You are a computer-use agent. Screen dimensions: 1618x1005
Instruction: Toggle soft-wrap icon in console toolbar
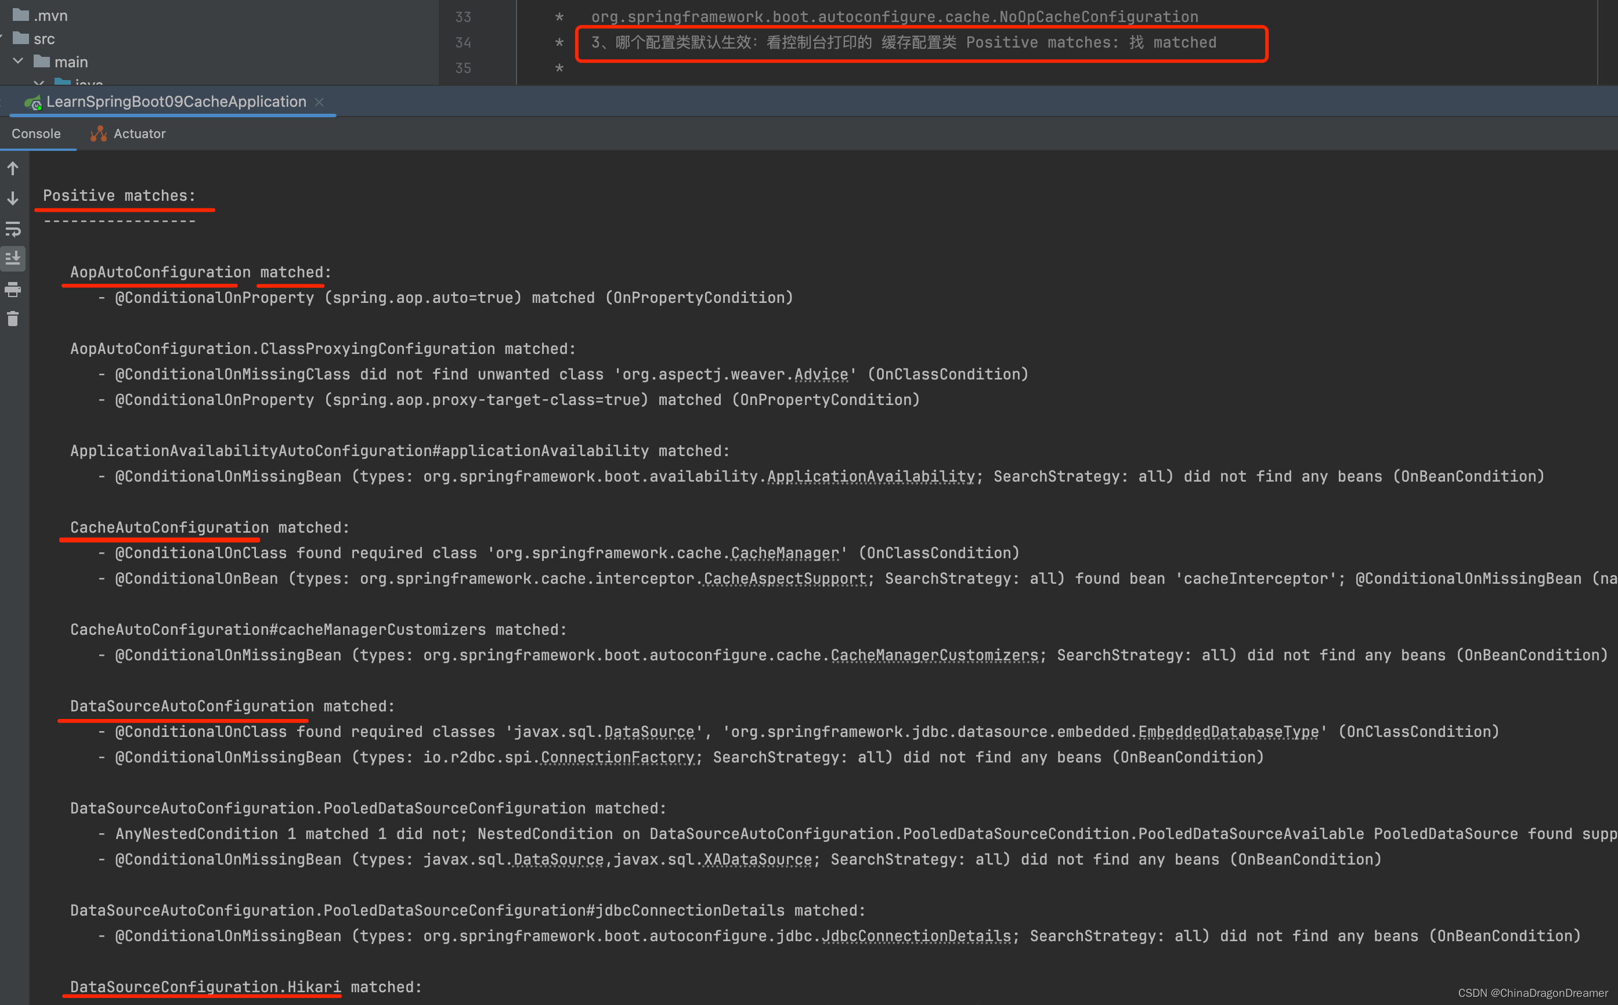point(13,229)
